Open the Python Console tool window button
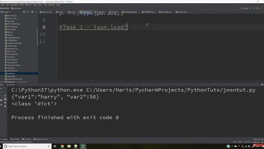264x149 pixels. tap(40, 139)
